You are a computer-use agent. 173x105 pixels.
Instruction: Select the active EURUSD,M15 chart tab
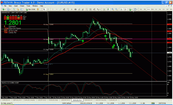tap(77, 100)
